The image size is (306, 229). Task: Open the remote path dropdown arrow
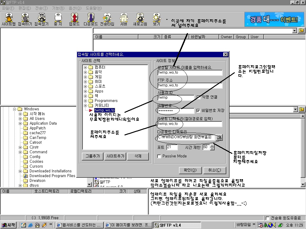295,31
